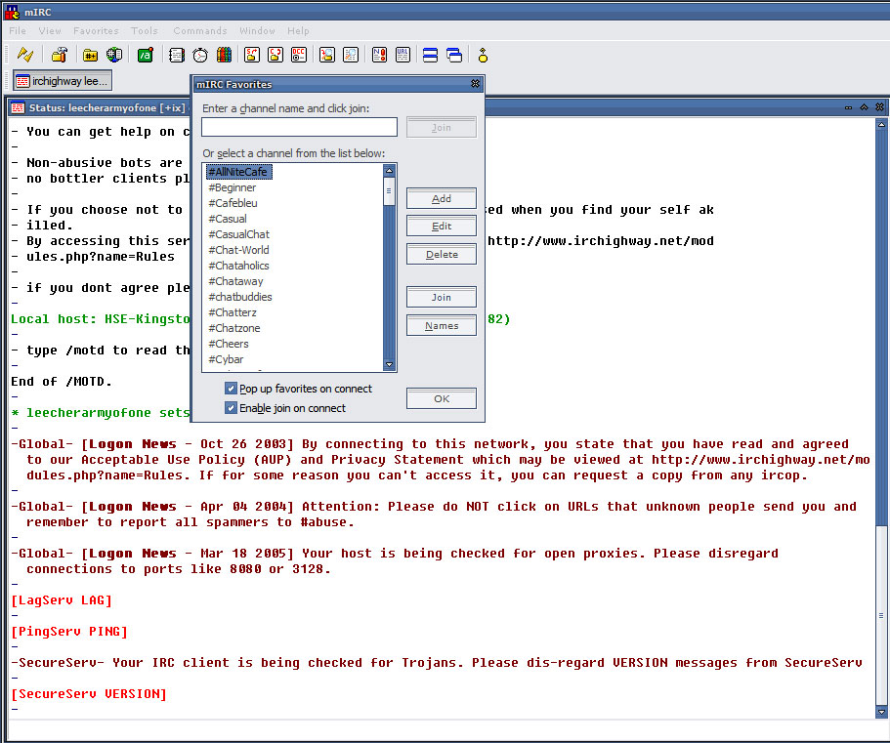The width and height of the screenshot is (890, 743).
Task: Click the Tile Windows toolbar icon
Action: 430,55
